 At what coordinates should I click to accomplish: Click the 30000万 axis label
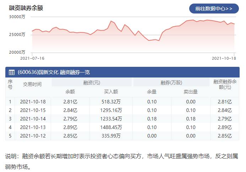click(x=17, y=17)
